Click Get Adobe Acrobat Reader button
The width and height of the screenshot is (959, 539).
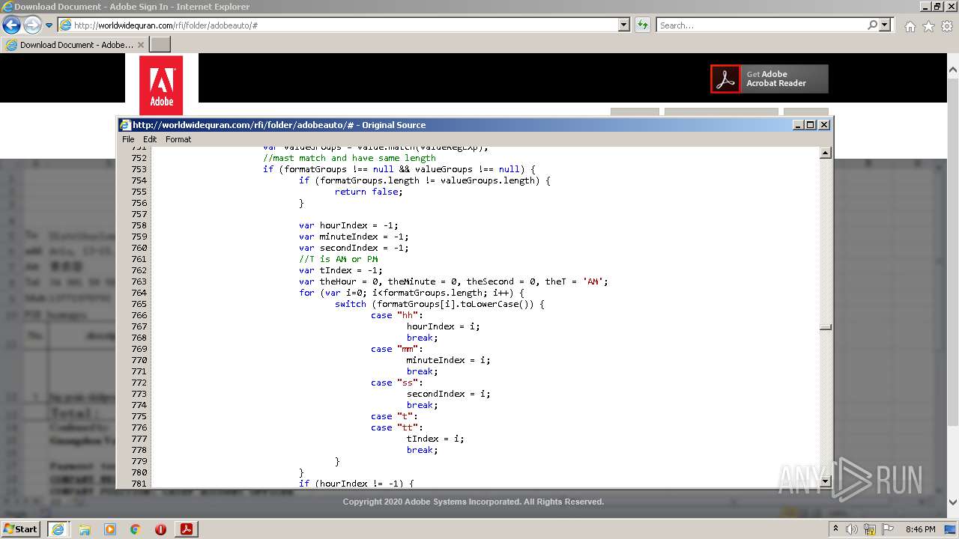point(769,79)
